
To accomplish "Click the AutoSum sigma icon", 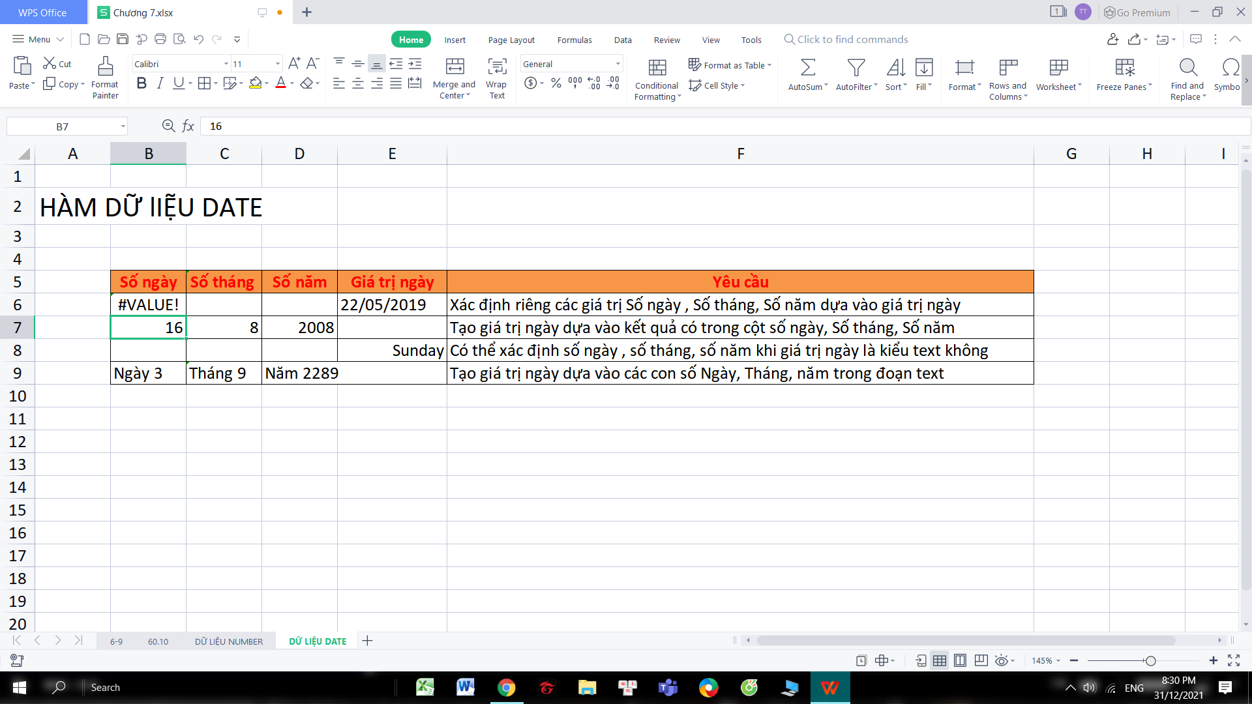I will 807,67.
